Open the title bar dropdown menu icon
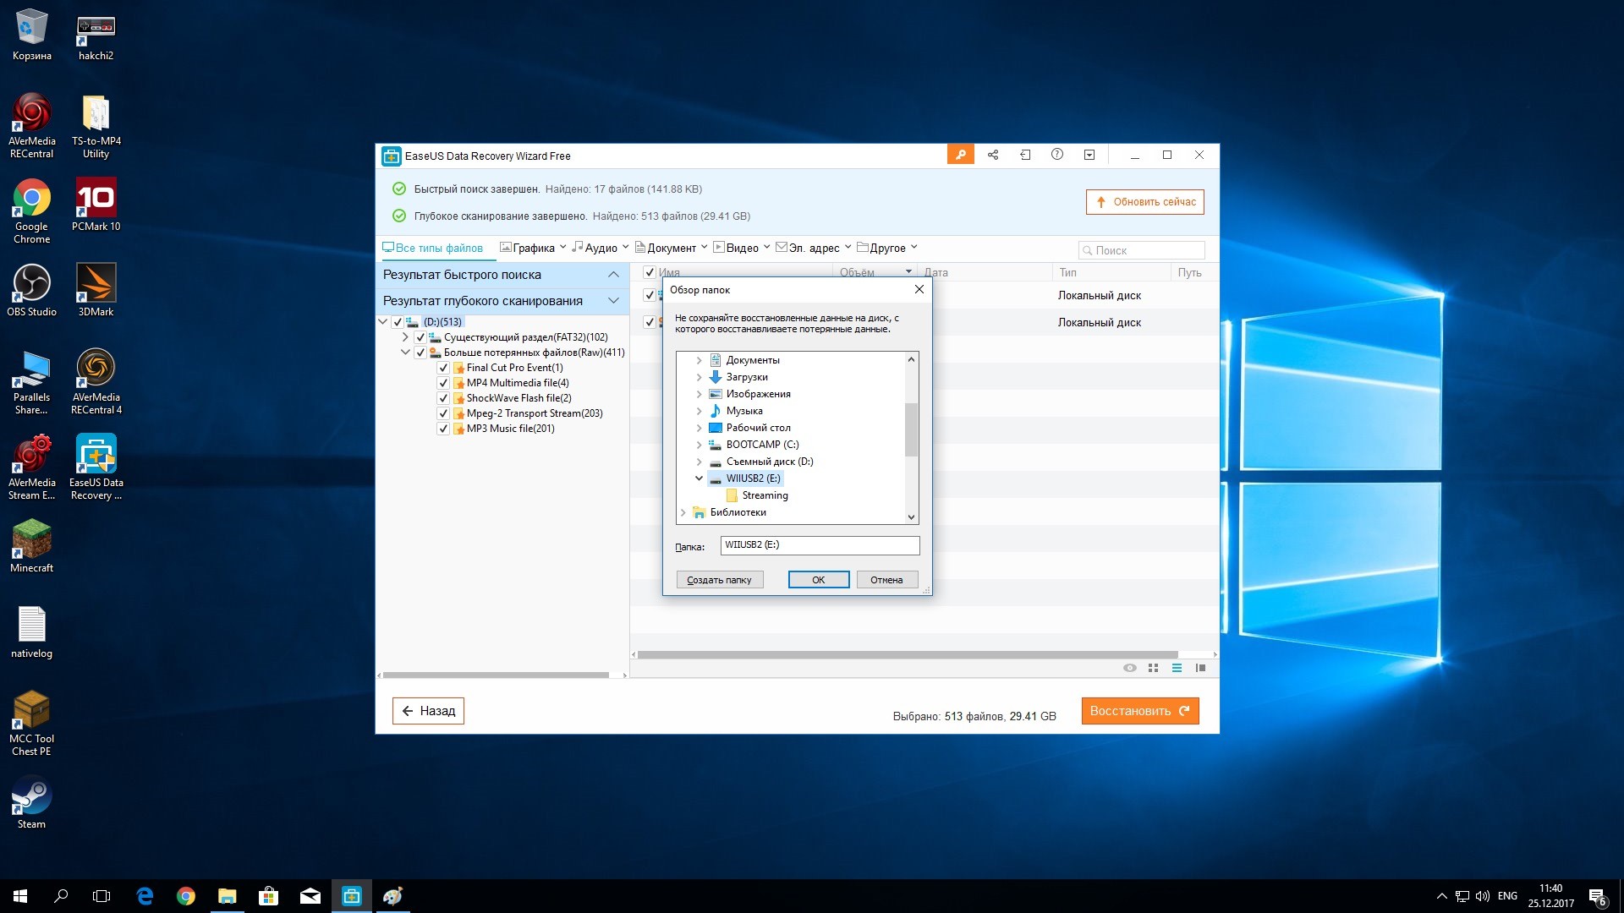This screenshot has width=1624, height=913. click(x=1089, y=155)
